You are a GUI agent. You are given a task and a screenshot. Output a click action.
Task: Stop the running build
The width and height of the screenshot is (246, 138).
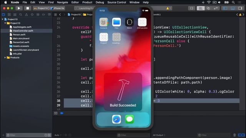point(27,8)
